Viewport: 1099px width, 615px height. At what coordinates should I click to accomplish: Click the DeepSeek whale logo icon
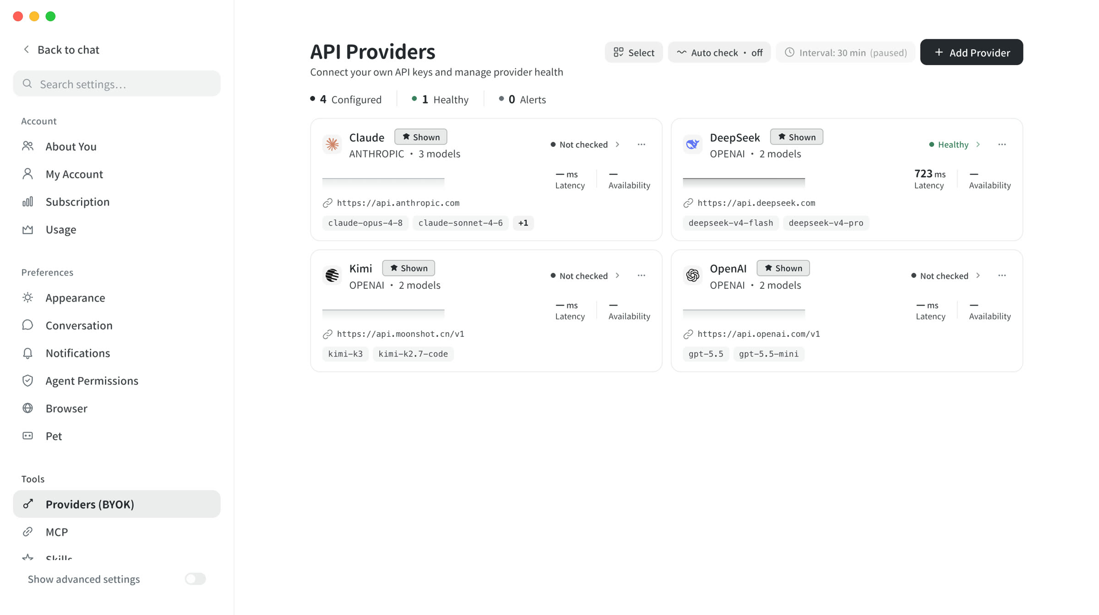(692, 145)
